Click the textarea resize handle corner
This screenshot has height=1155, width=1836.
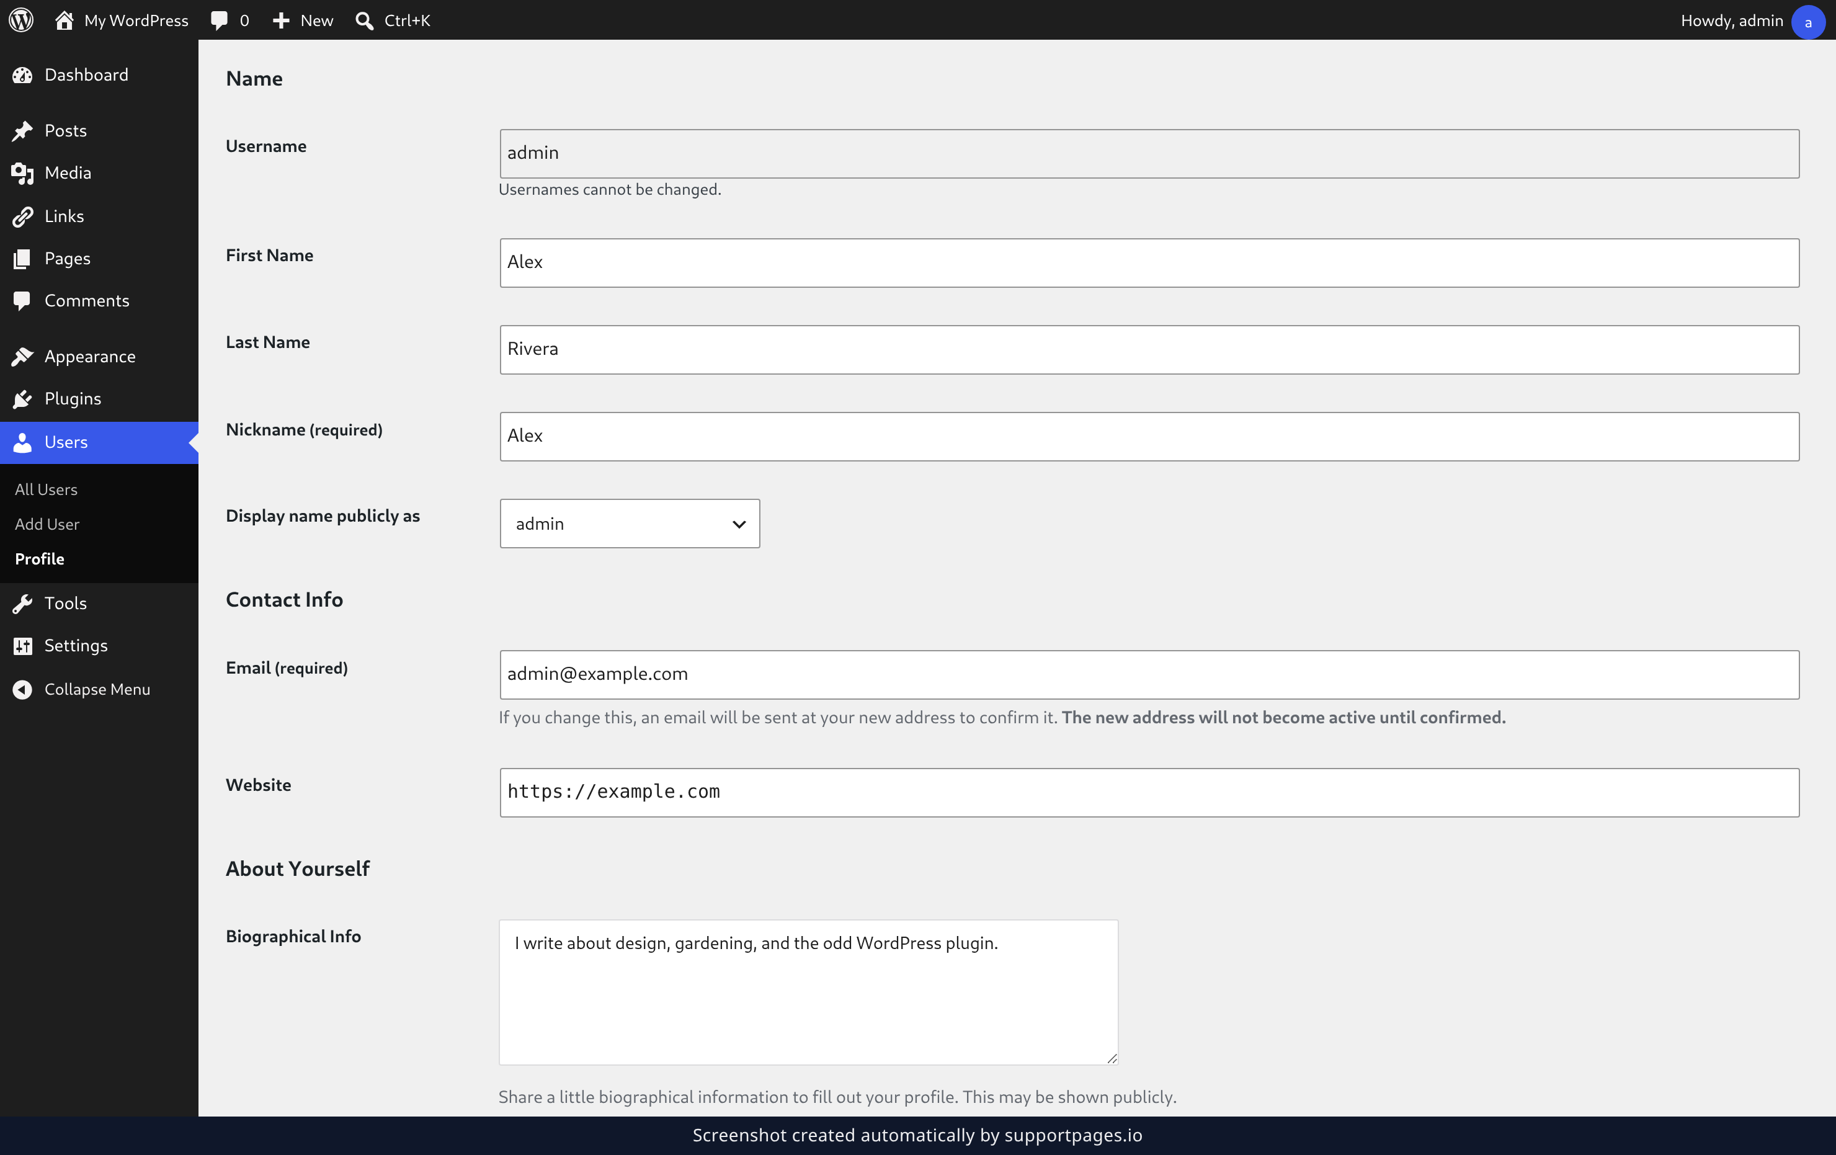click(1112, 1058)
